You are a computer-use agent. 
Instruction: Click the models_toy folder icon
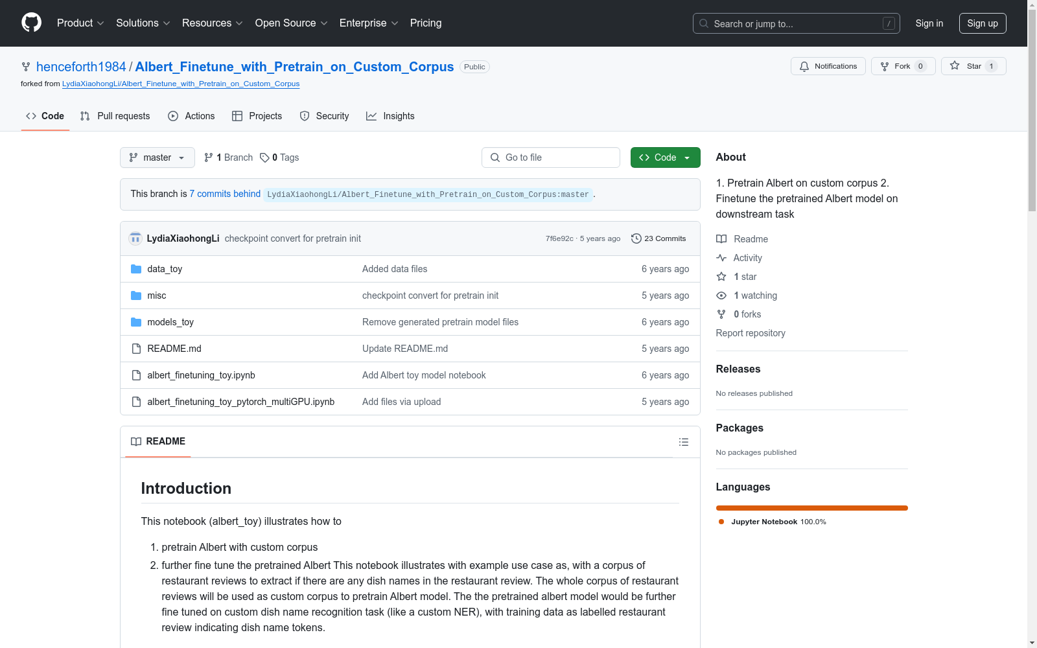(136, 322)
